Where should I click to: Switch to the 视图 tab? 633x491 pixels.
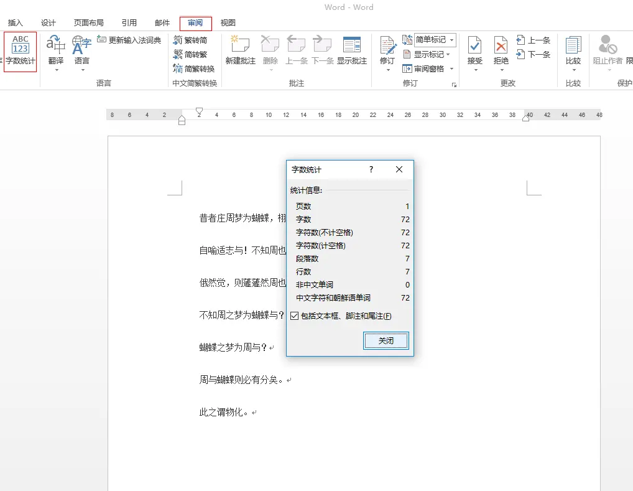(x=228, y=23)
